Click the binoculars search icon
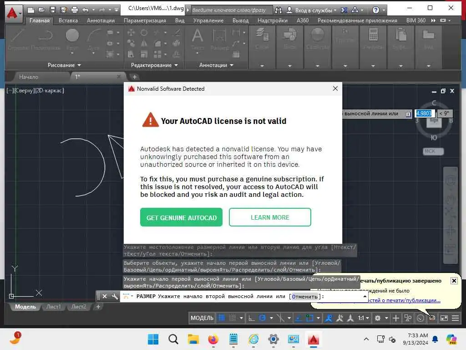Image resolution: width=466 pixels, height=350 pixels. pyautogui.click(x=279, y=10)
